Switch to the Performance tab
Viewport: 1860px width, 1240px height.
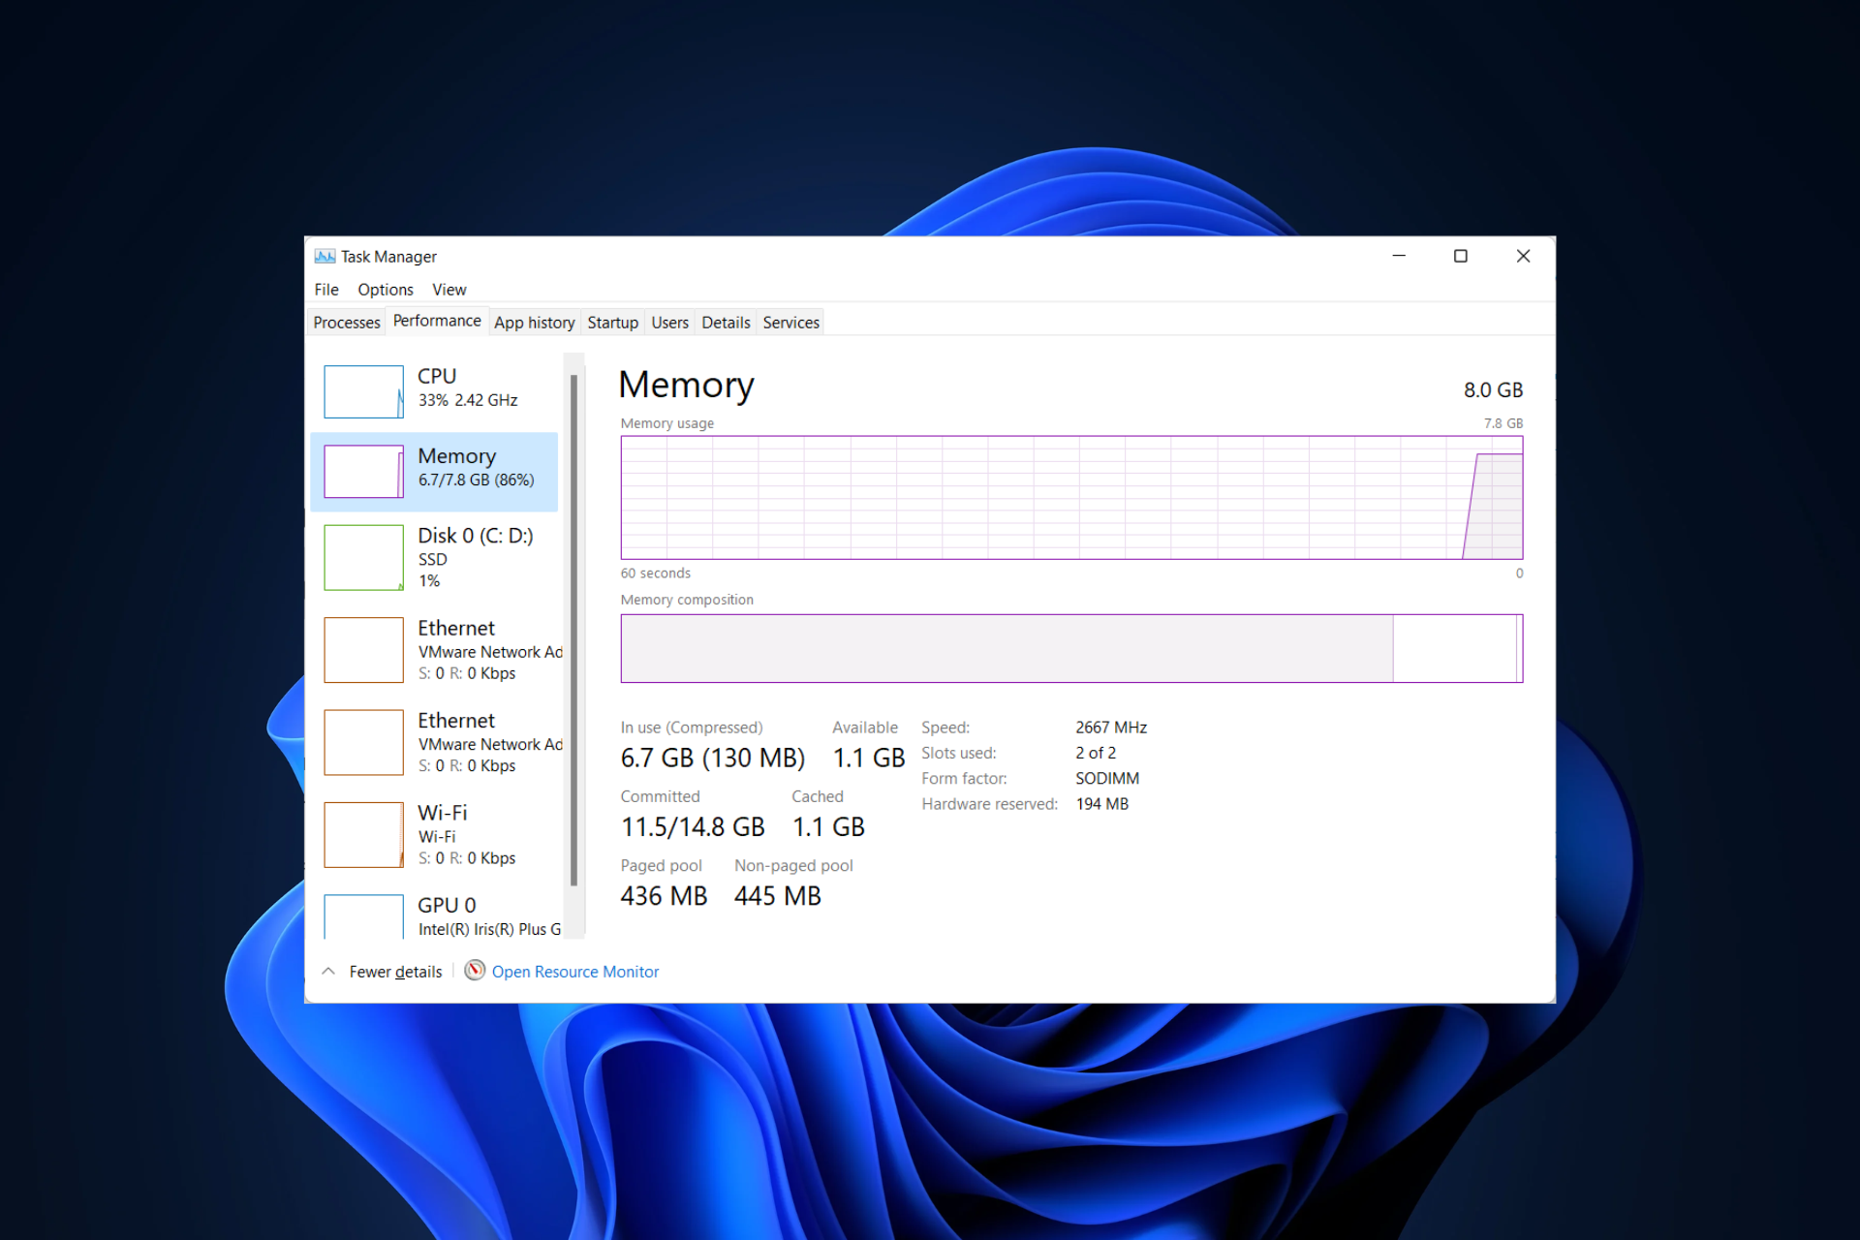coord(437,321)
